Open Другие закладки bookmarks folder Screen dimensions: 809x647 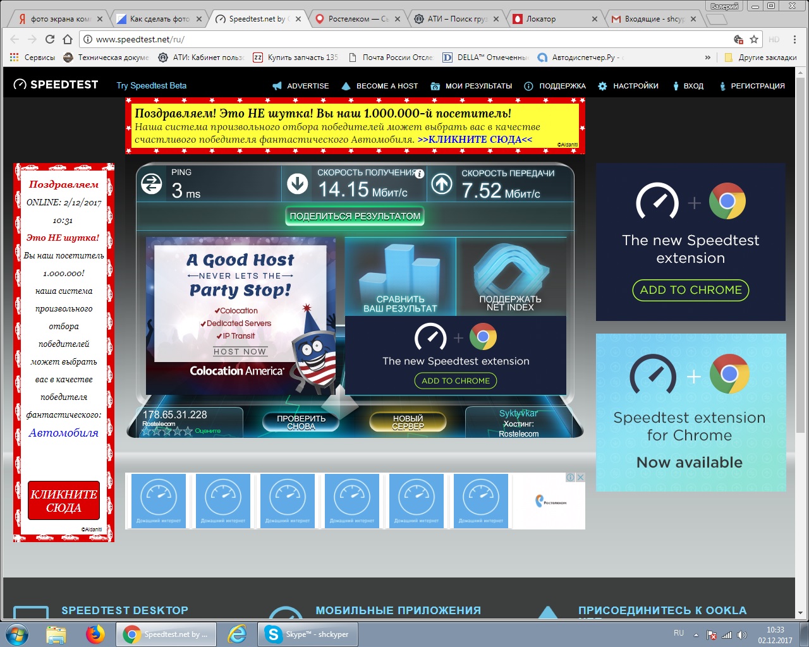coord(761,57)
